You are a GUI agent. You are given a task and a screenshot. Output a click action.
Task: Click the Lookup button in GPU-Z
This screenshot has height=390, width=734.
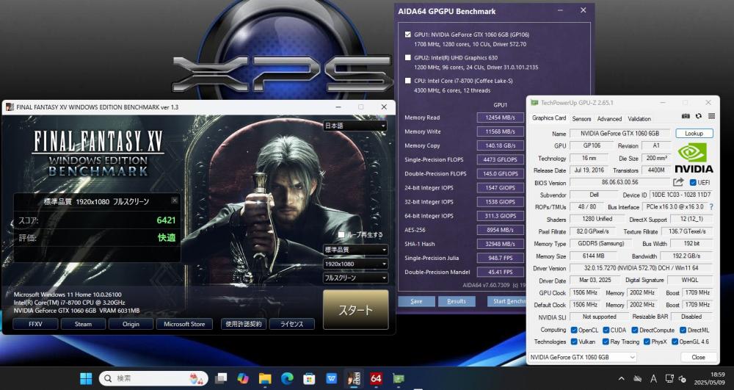tap(694, 134)
